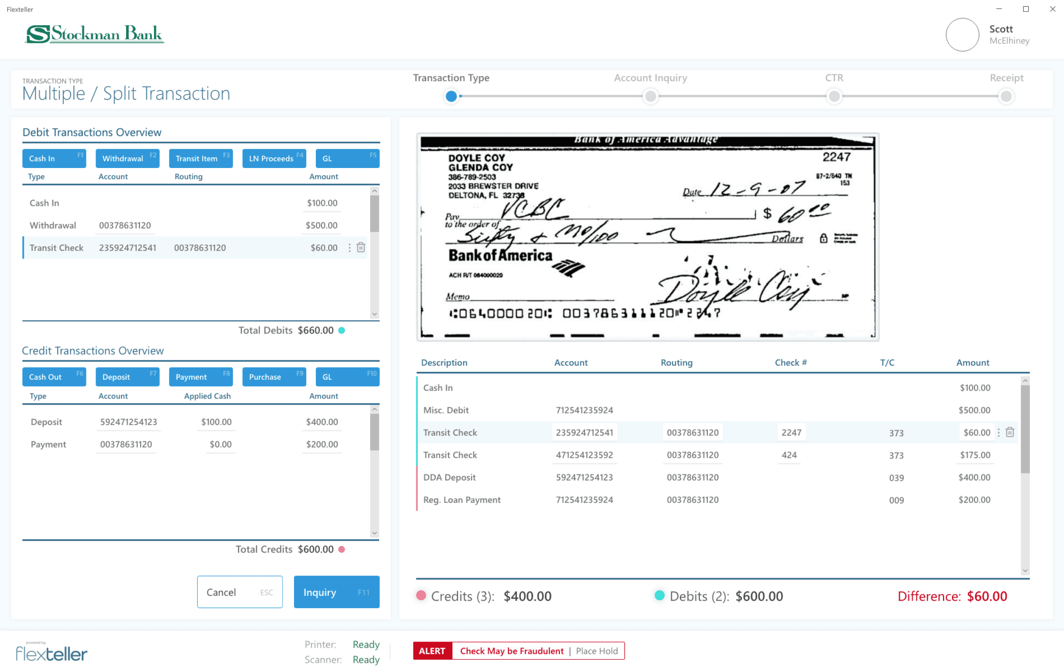
Task: Add a Deposit credit
Action: (x=127, y=376)
